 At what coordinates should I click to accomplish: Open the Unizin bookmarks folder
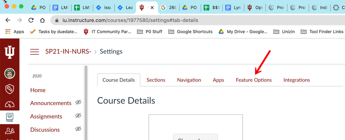click(x=284, y=32)
